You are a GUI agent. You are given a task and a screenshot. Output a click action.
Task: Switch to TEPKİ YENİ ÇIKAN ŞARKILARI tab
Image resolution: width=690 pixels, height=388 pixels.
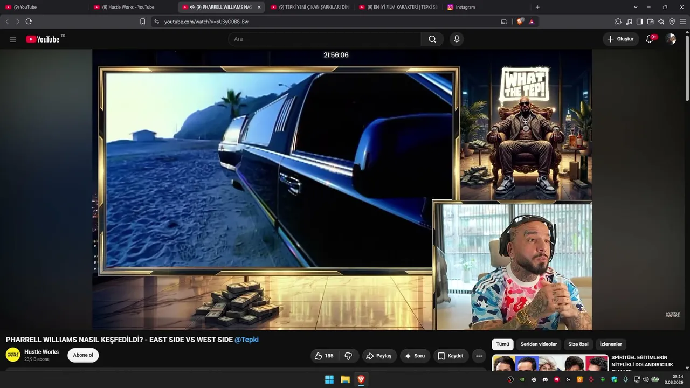point(310,7)
